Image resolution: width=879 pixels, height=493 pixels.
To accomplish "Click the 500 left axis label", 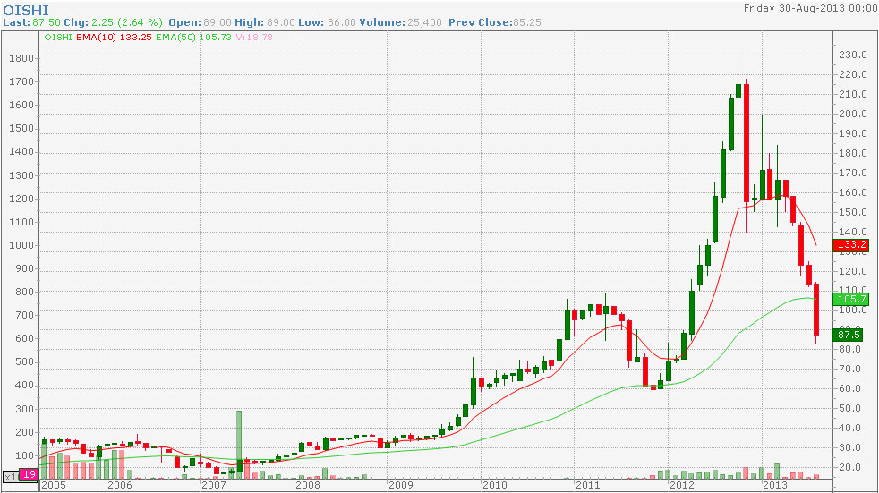I will point(24,361).
